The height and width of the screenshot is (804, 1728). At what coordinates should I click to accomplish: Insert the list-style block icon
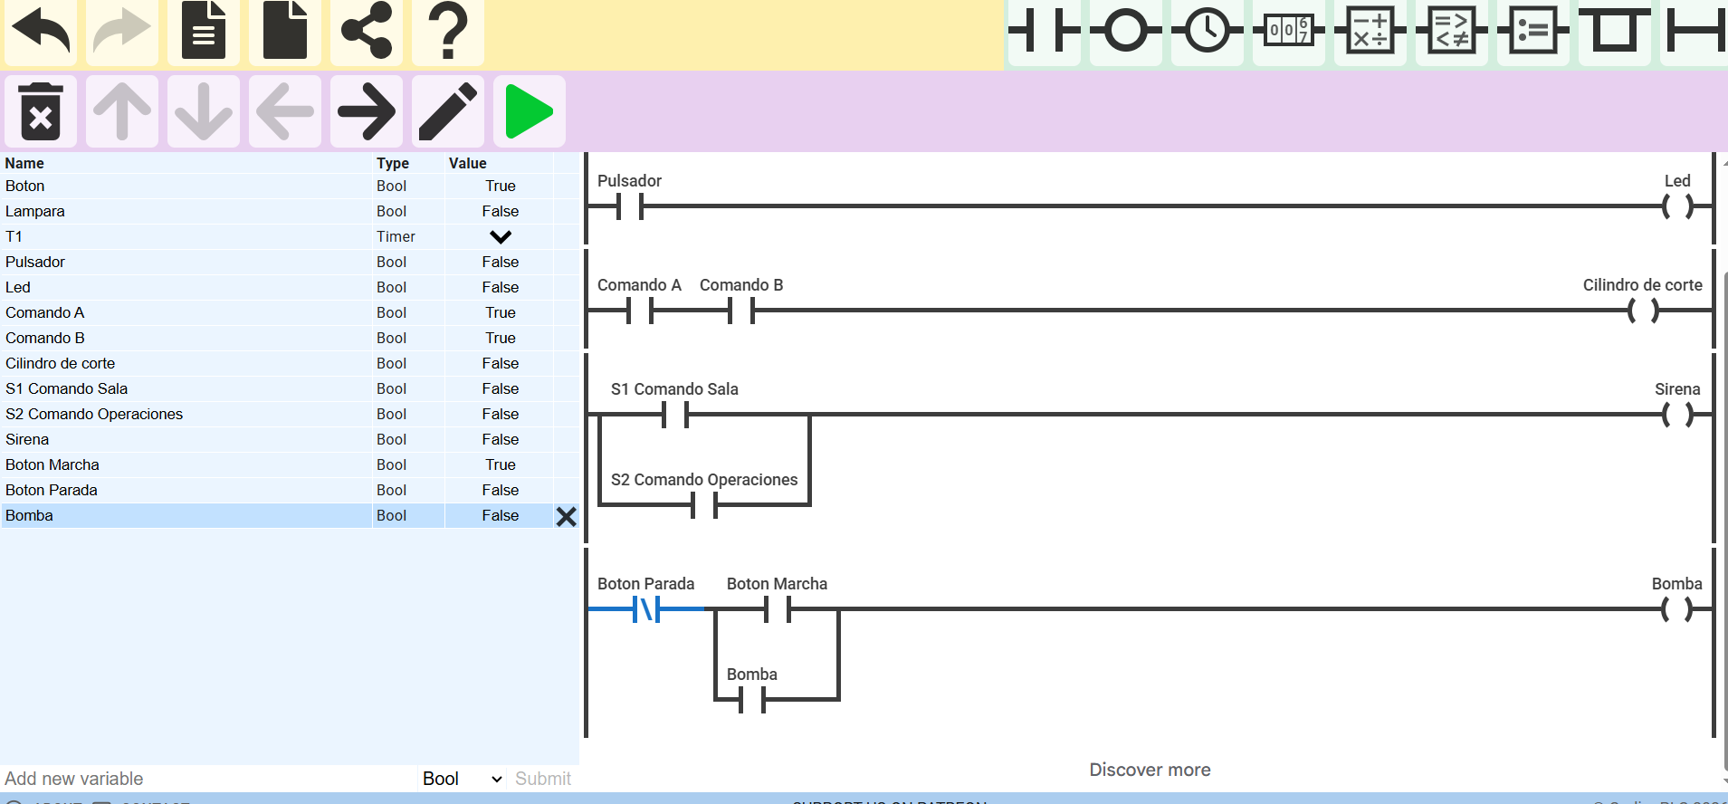1533,31
